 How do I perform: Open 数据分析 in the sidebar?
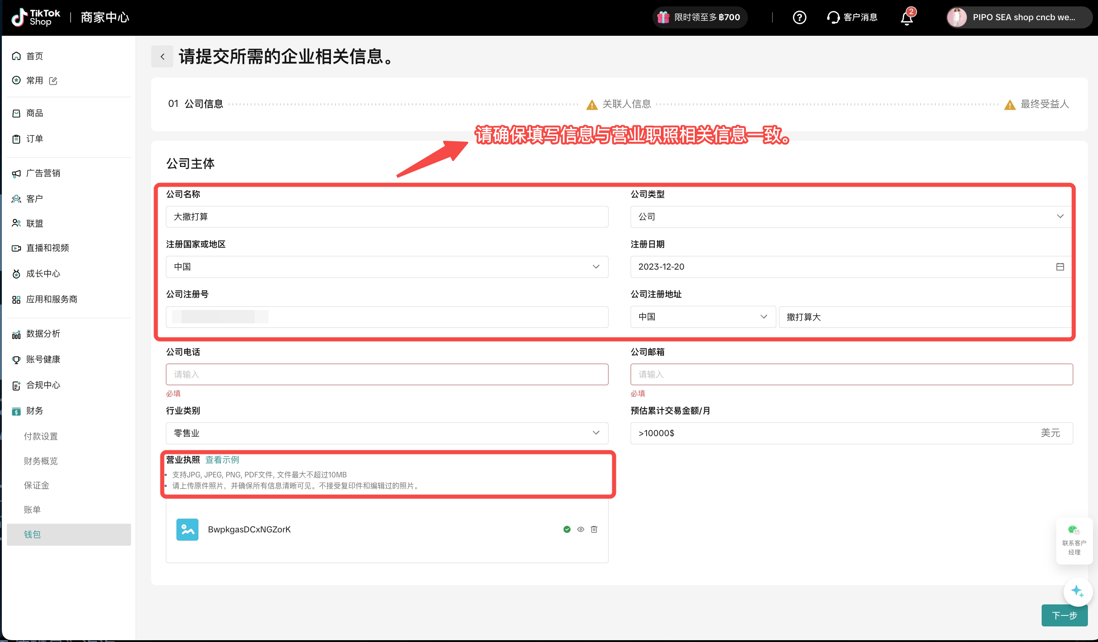point(43,333)
